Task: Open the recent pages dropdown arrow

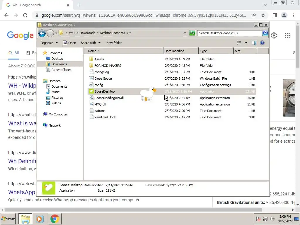Action: coord(56,33)
